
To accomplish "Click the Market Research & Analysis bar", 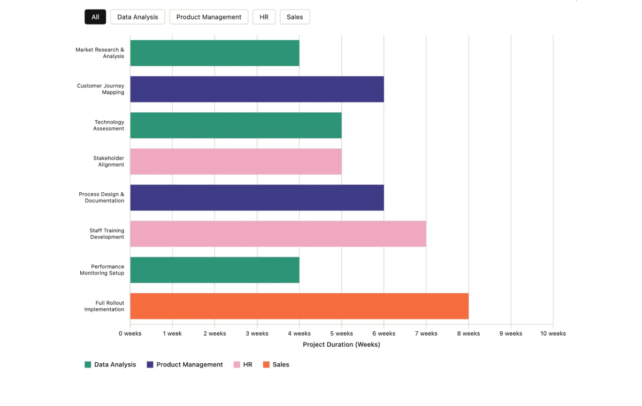I will click(215, 53).
